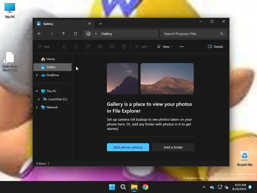257x193 pixels.
Task: Open the Windows Start menu
Action: click(112, 187)
